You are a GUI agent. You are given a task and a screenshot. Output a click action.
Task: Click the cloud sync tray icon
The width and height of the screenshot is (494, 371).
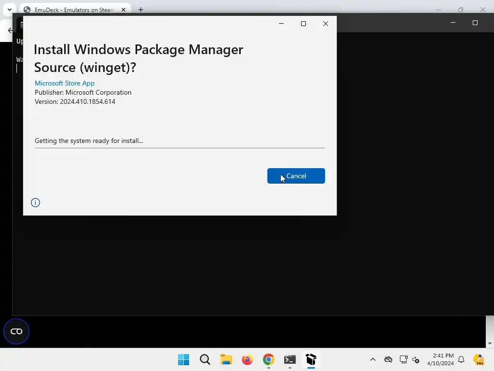[x=388, y=359]
